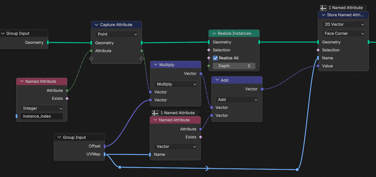Click the instance_index name field
Screen dimensions: 376x177
(42, 116)
